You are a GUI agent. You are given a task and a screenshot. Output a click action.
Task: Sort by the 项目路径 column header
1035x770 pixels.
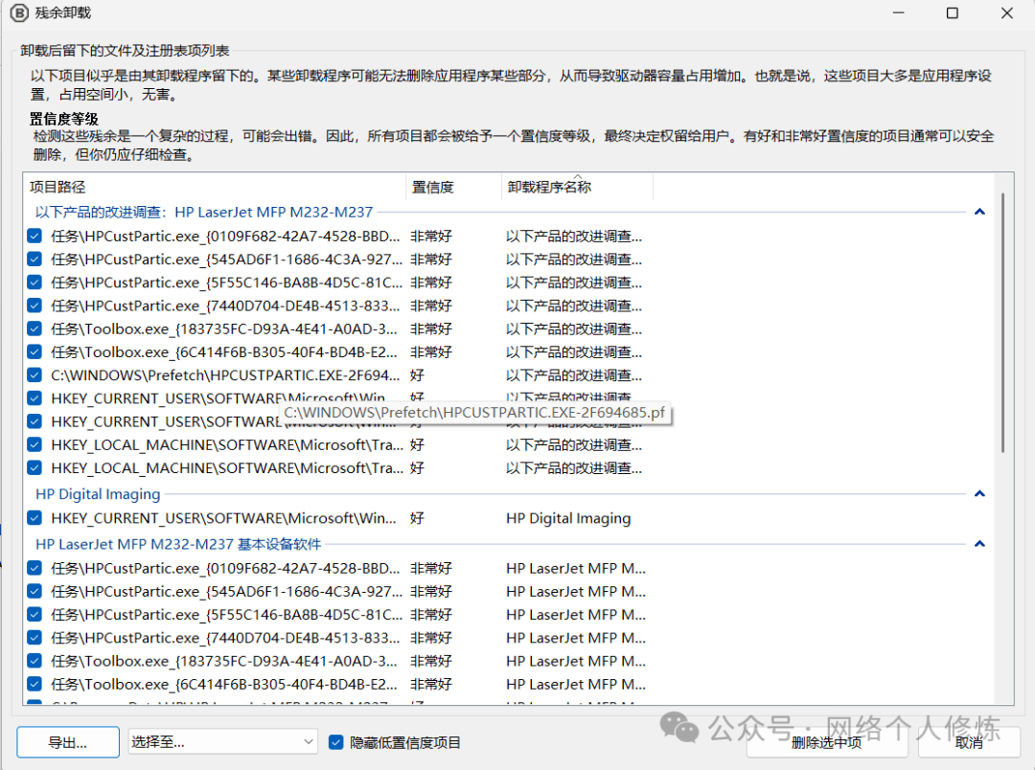214,187
